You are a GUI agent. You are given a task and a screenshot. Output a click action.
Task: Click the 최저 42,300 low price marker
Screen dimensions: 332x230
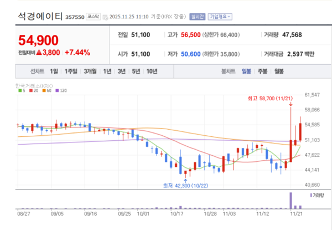(x=184, y=186)
